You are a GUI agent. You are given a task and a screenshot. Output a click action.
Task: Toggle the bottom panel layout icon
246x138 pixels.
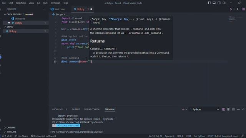click(214, 3)
